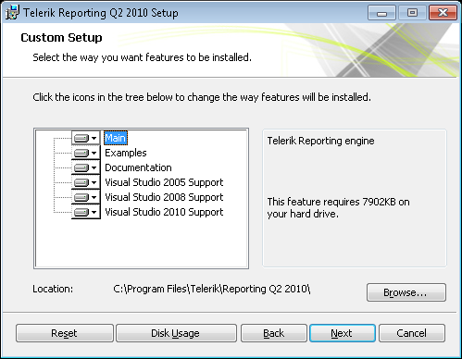Cancel the Telerik Reporting setup
This screenshot has height=359, width=462.
(412, 333)
